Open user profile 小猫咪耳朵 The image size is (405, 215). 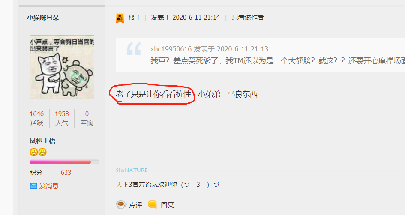point(43,18)
